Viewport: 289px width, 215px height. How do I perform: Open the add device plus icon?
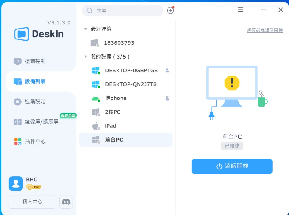(170, 10)
